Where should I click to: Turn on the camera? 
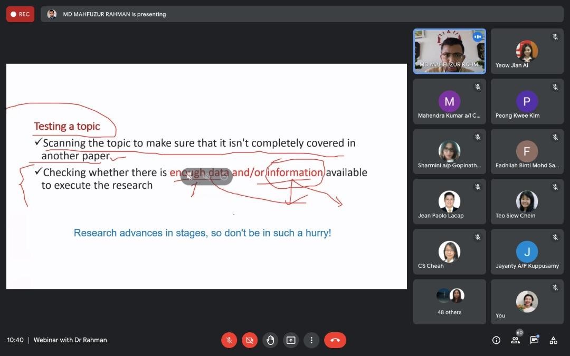[x=250, y=340]
